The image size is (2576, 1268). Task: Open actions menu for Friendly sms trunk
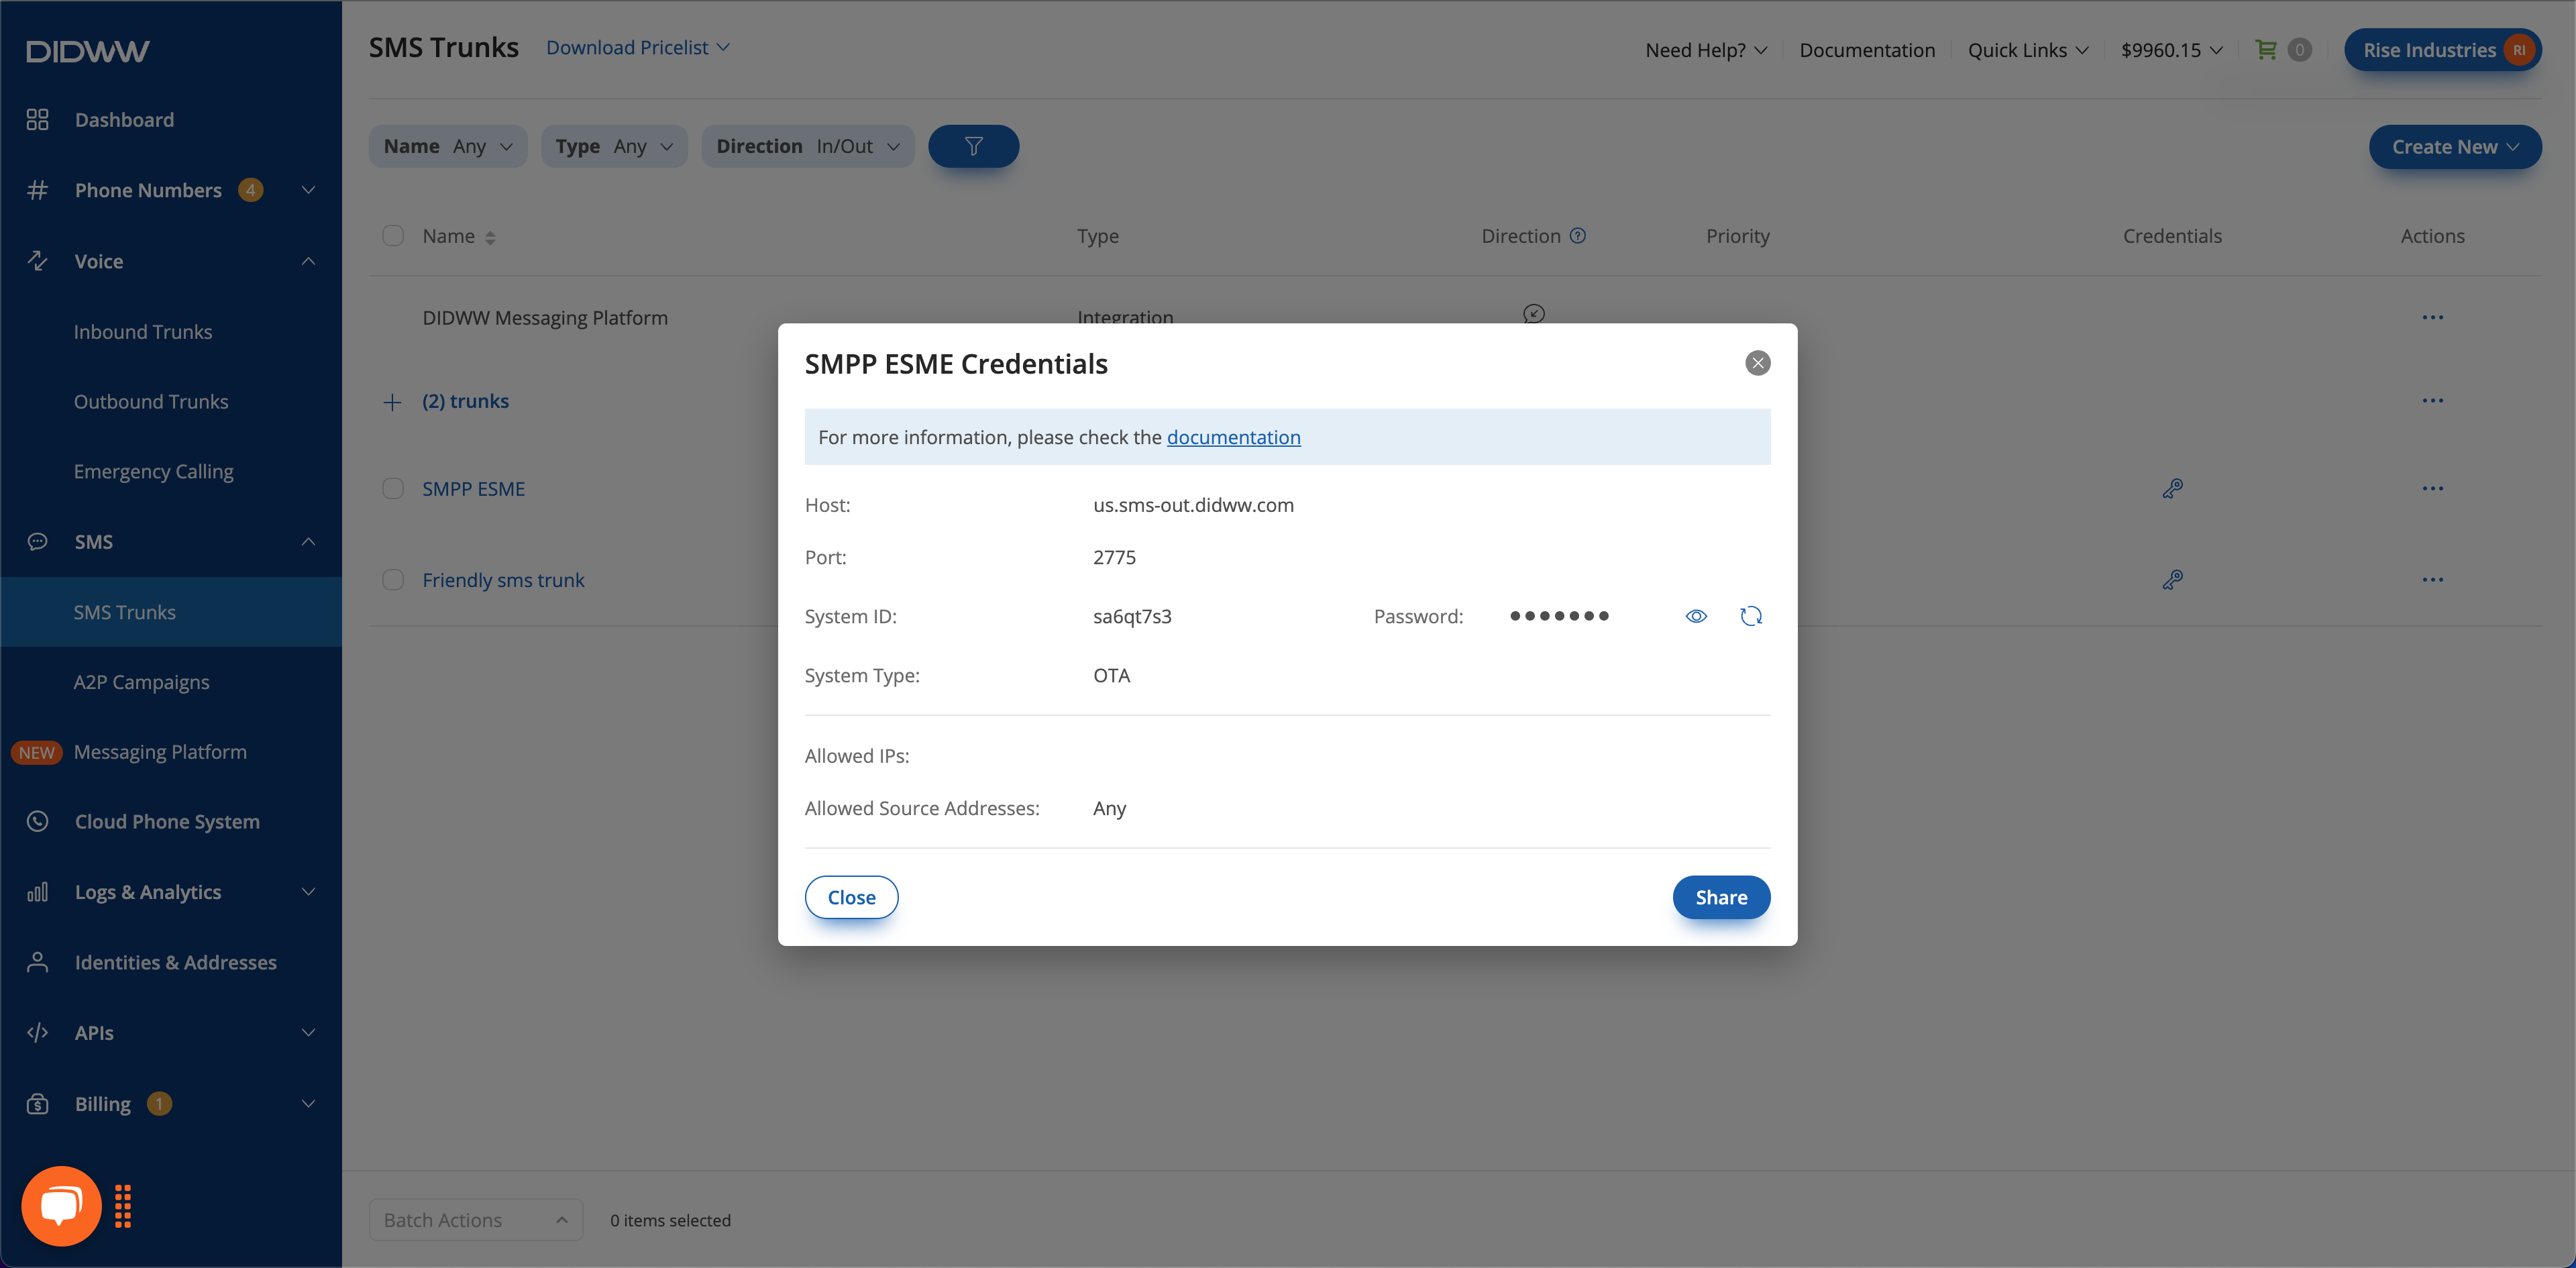pos(2432,580)
